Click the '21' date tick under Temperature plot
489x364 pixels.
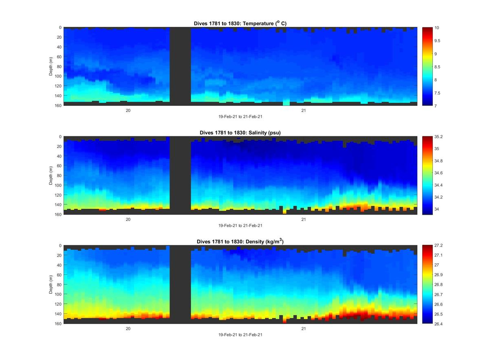[x=304, y=110]
